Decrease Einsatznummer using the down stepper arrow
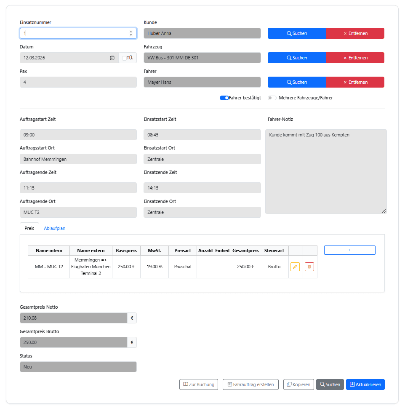 [x=131, y=35]
